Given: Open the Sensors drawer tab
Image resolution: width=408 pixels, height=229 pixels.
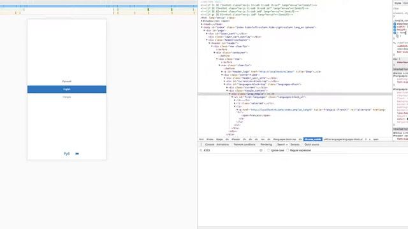Looking at the screenshot, I should [x=295, y=144].
